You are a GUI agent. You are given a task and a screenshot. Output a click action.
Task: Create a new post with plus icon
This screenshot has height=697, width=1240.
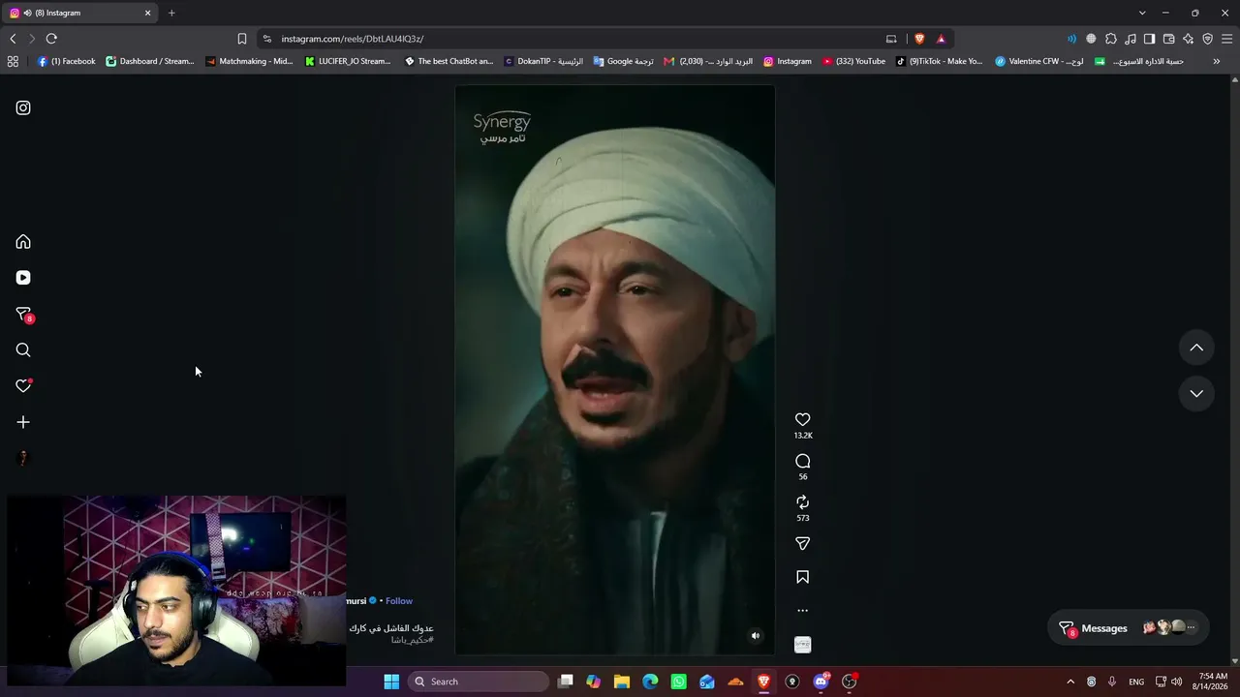23,422
